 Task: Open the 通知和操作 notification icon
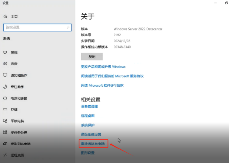point(5,75)
